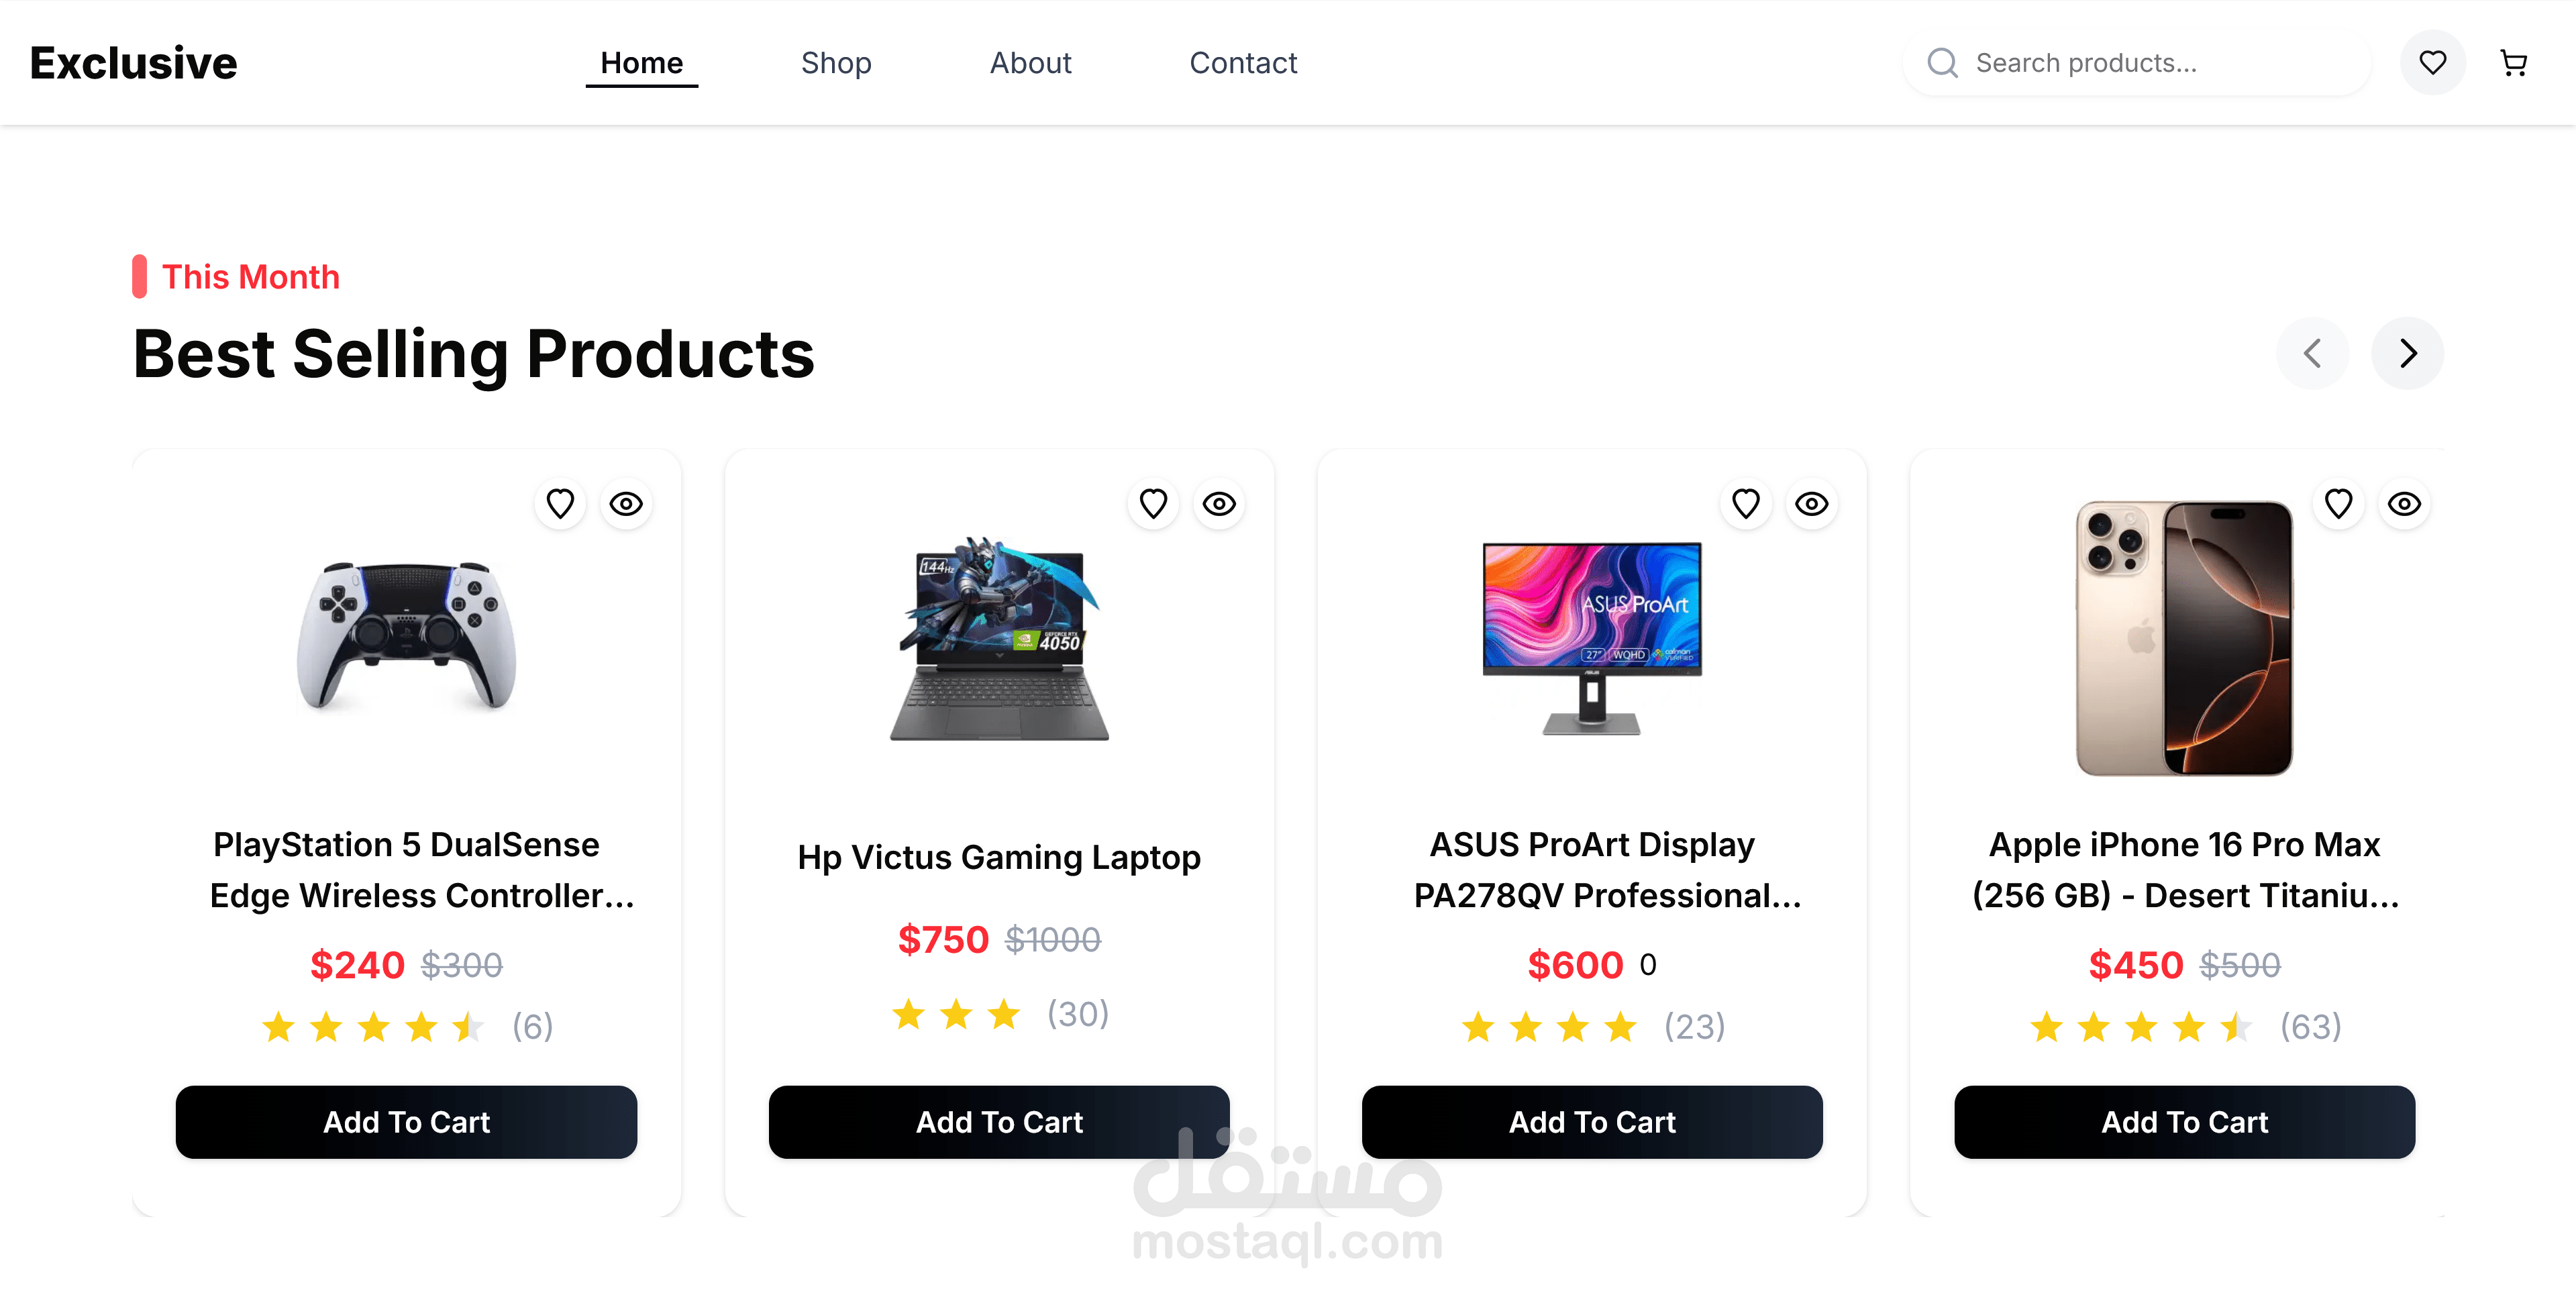Open quick view for PlayStation 5 controller

point(626,503)
